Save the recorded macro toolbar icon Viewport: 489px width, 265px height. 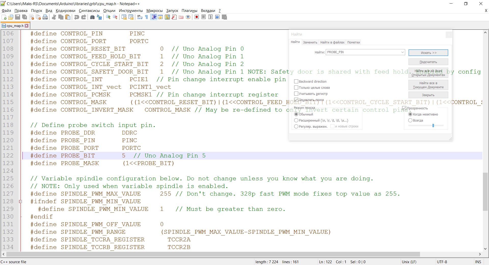click(224, 17)
